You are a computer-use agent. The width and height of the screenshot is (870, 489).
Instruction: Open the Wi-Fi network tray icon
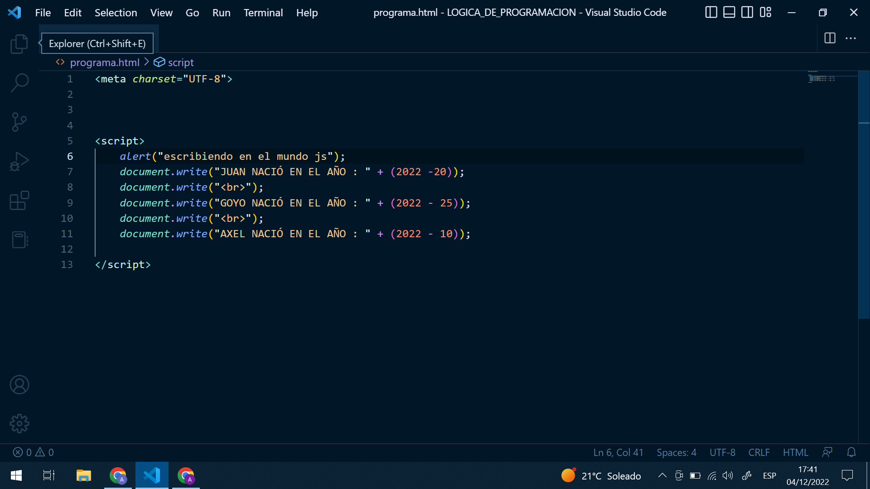[712, 475]
